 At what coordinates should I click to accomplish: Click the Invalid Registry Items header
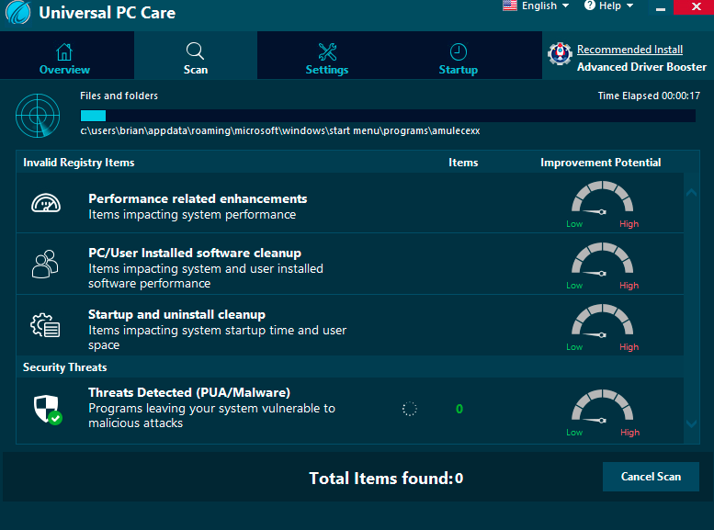pyautogui.click(x=79, y=163)
